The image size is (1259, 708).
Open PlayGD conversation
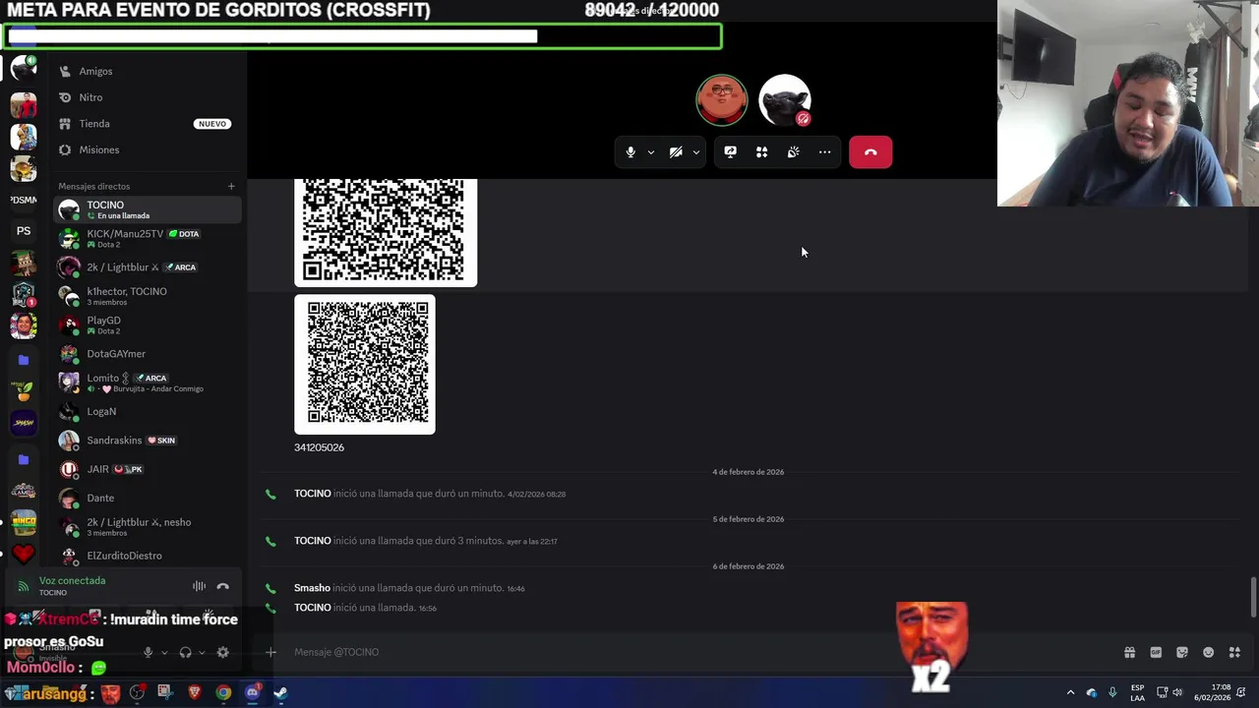click(148, 324)
